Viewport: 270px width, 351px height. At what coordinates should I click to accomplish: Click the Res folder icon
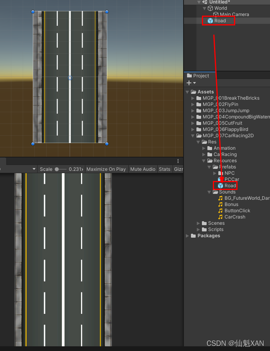pyautogui.click(x=204, y=142)
